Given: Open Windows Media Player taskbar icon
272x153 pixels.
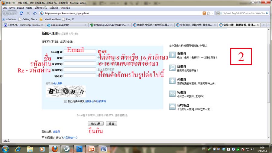Looking at the screenshot, I should click(x=42, y=149).
